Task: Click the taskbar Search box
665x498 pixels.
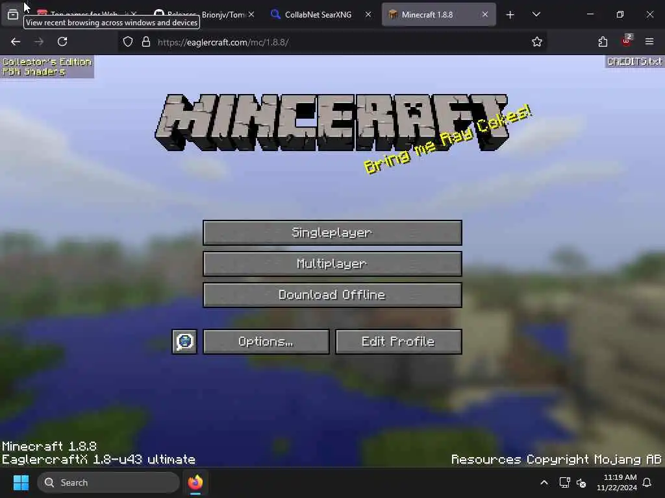Action: (x=108, y=482)
